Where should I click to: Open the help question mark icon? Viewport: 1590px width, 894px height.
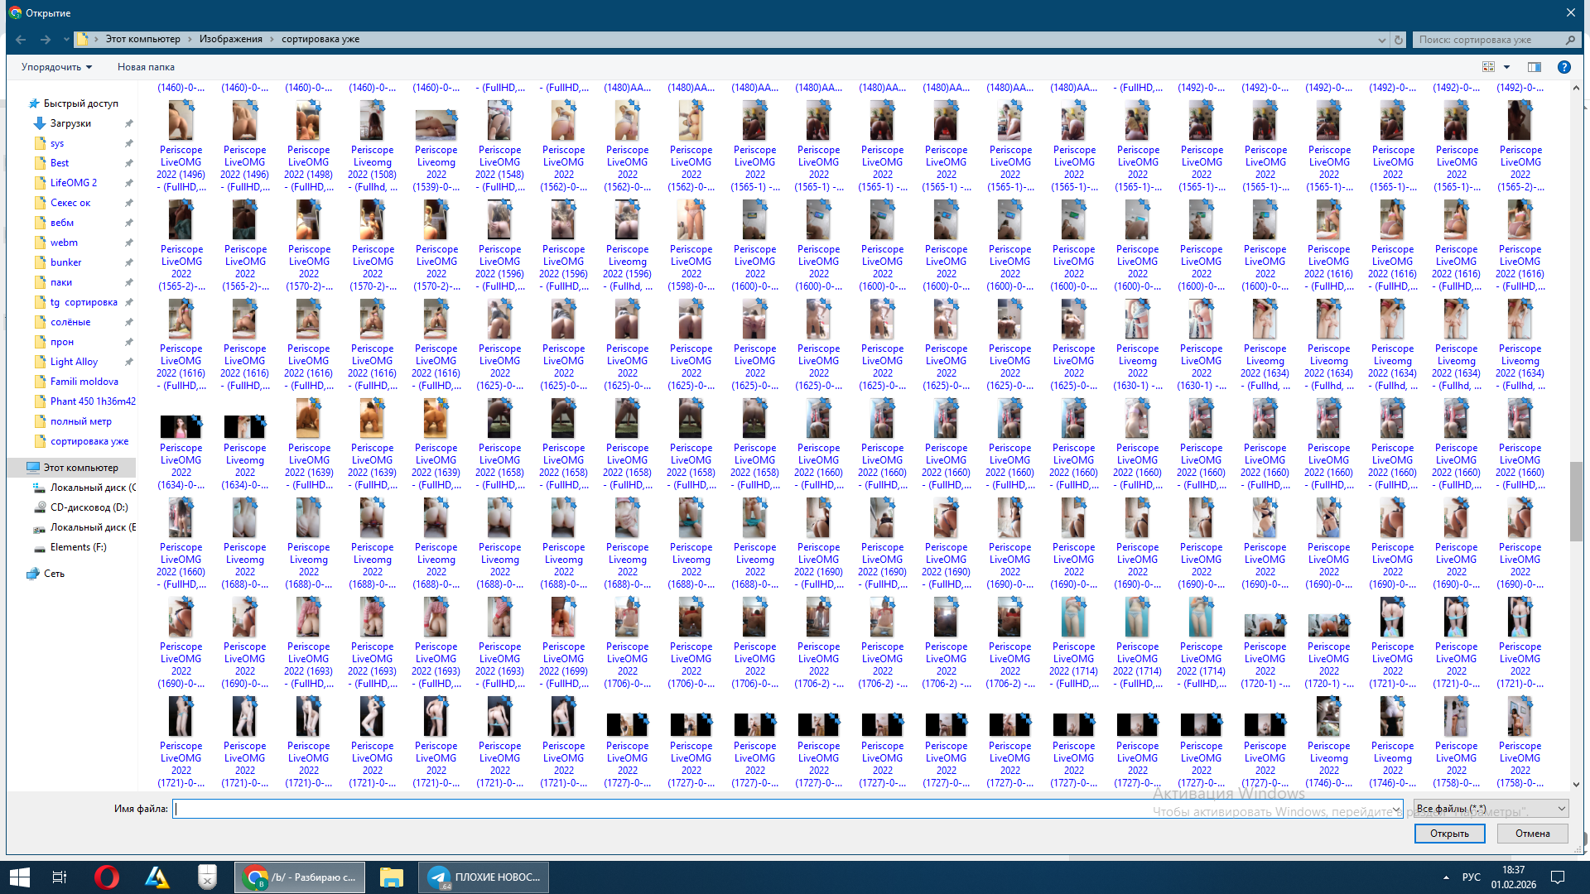click(x=1563, y=67)
